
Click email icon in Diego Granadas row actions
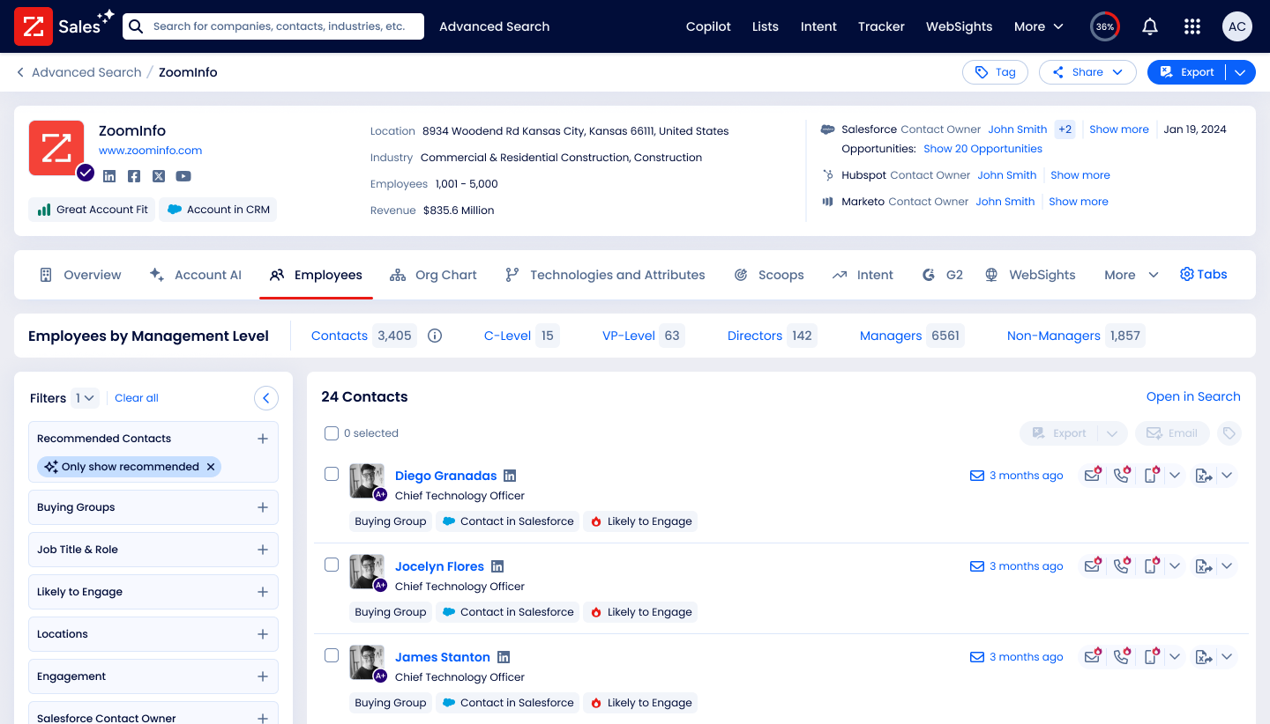1093,475
